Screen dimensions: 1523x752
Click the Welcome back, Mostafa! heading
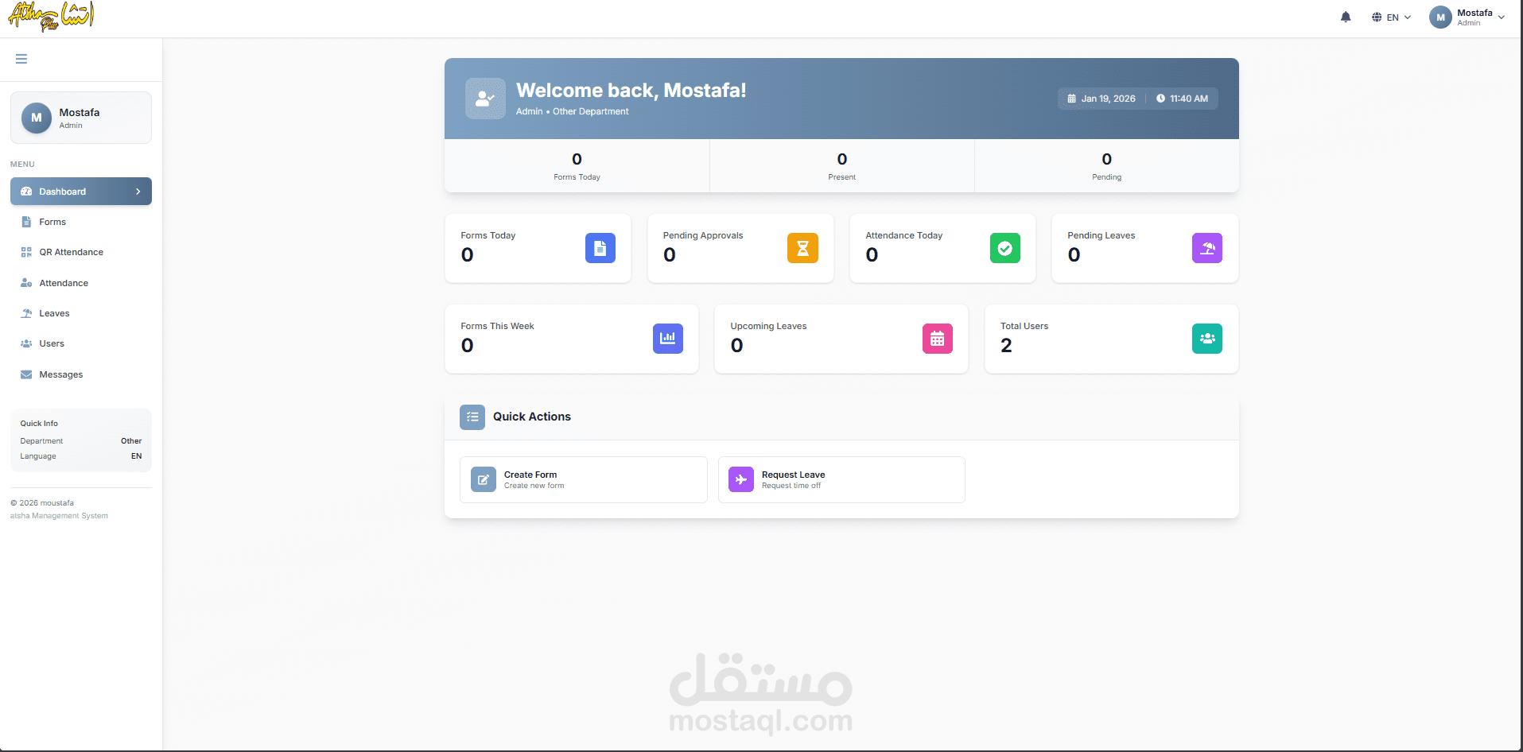tap(631, 91)
